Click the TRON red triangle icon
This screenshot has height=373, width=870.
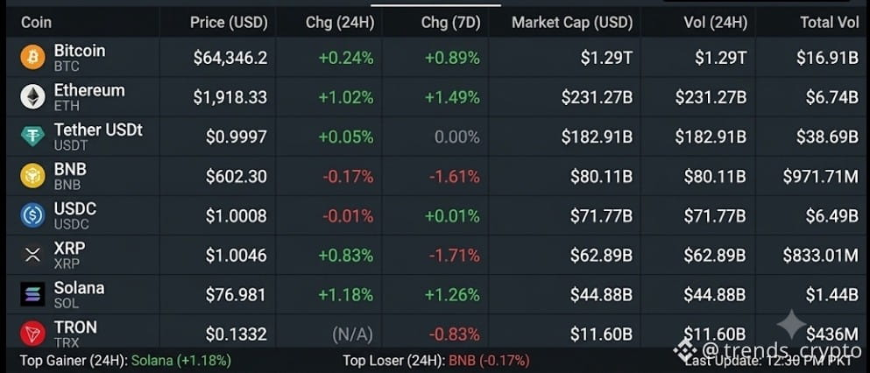(x=32, y=334)
